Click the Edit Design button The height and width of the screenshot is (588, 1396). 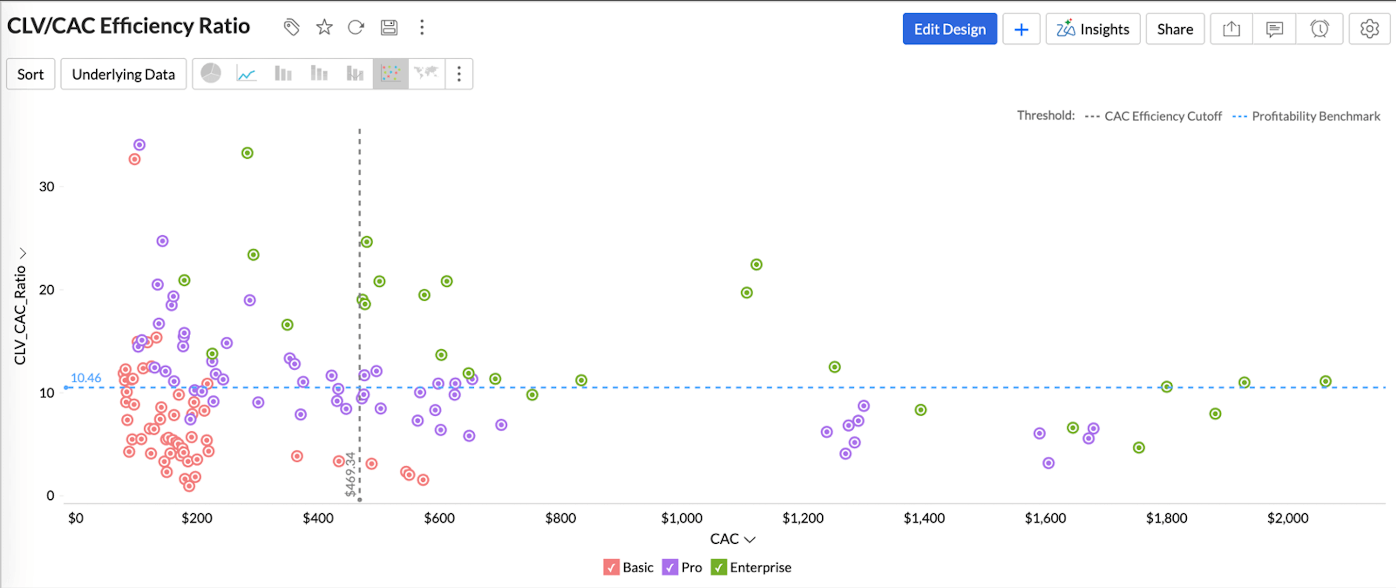coord(949,29)
